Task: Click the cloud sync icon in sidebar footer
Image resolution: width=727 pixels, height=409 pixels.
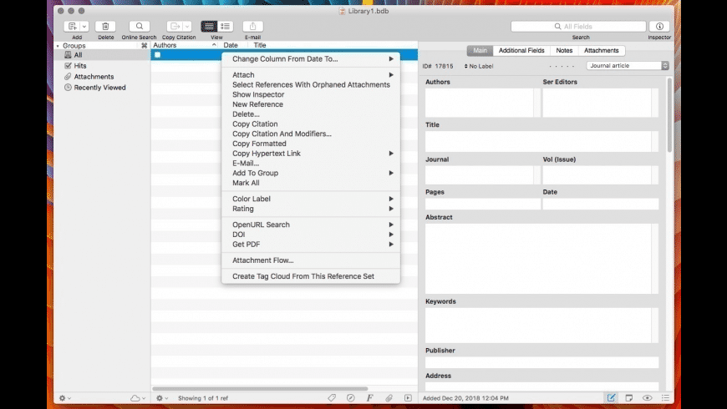Action: coord(136,398)
